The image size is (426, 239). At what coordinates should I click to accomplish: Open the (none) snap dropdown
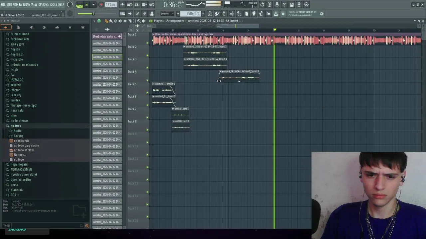tap(167, 14)
